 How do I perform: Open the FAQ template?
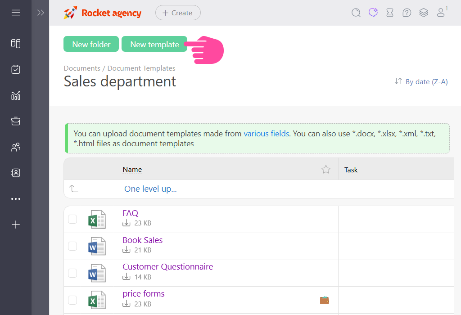point(130,213)
